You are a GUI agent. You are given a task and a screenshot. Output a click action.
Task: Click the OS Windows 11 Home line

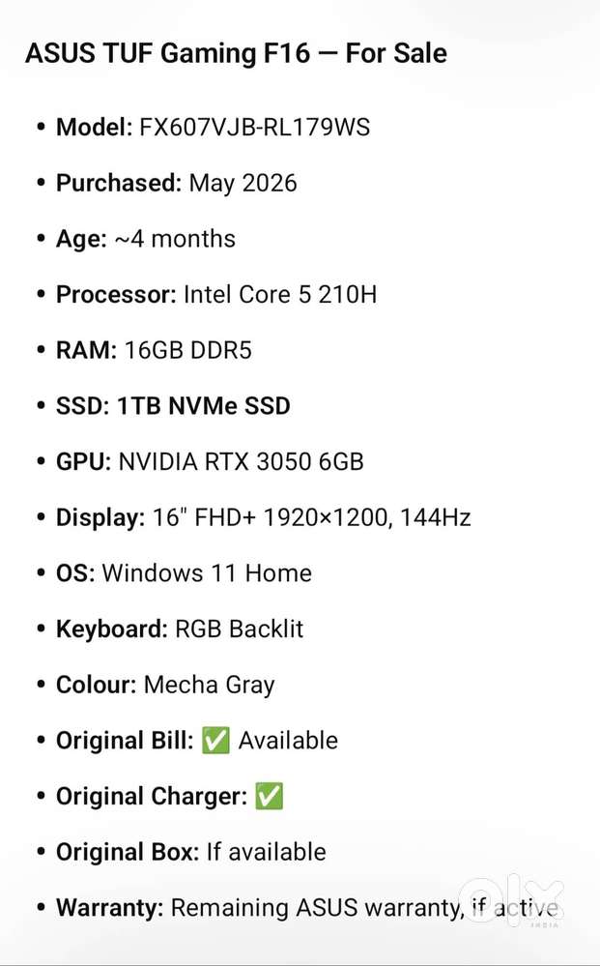184,573
